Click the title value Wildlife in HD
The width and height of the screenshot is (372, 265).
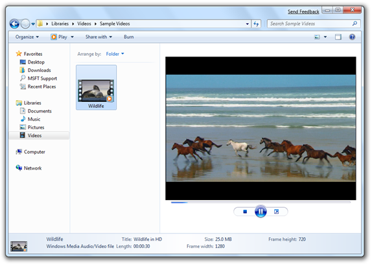(x=148, y=239)
